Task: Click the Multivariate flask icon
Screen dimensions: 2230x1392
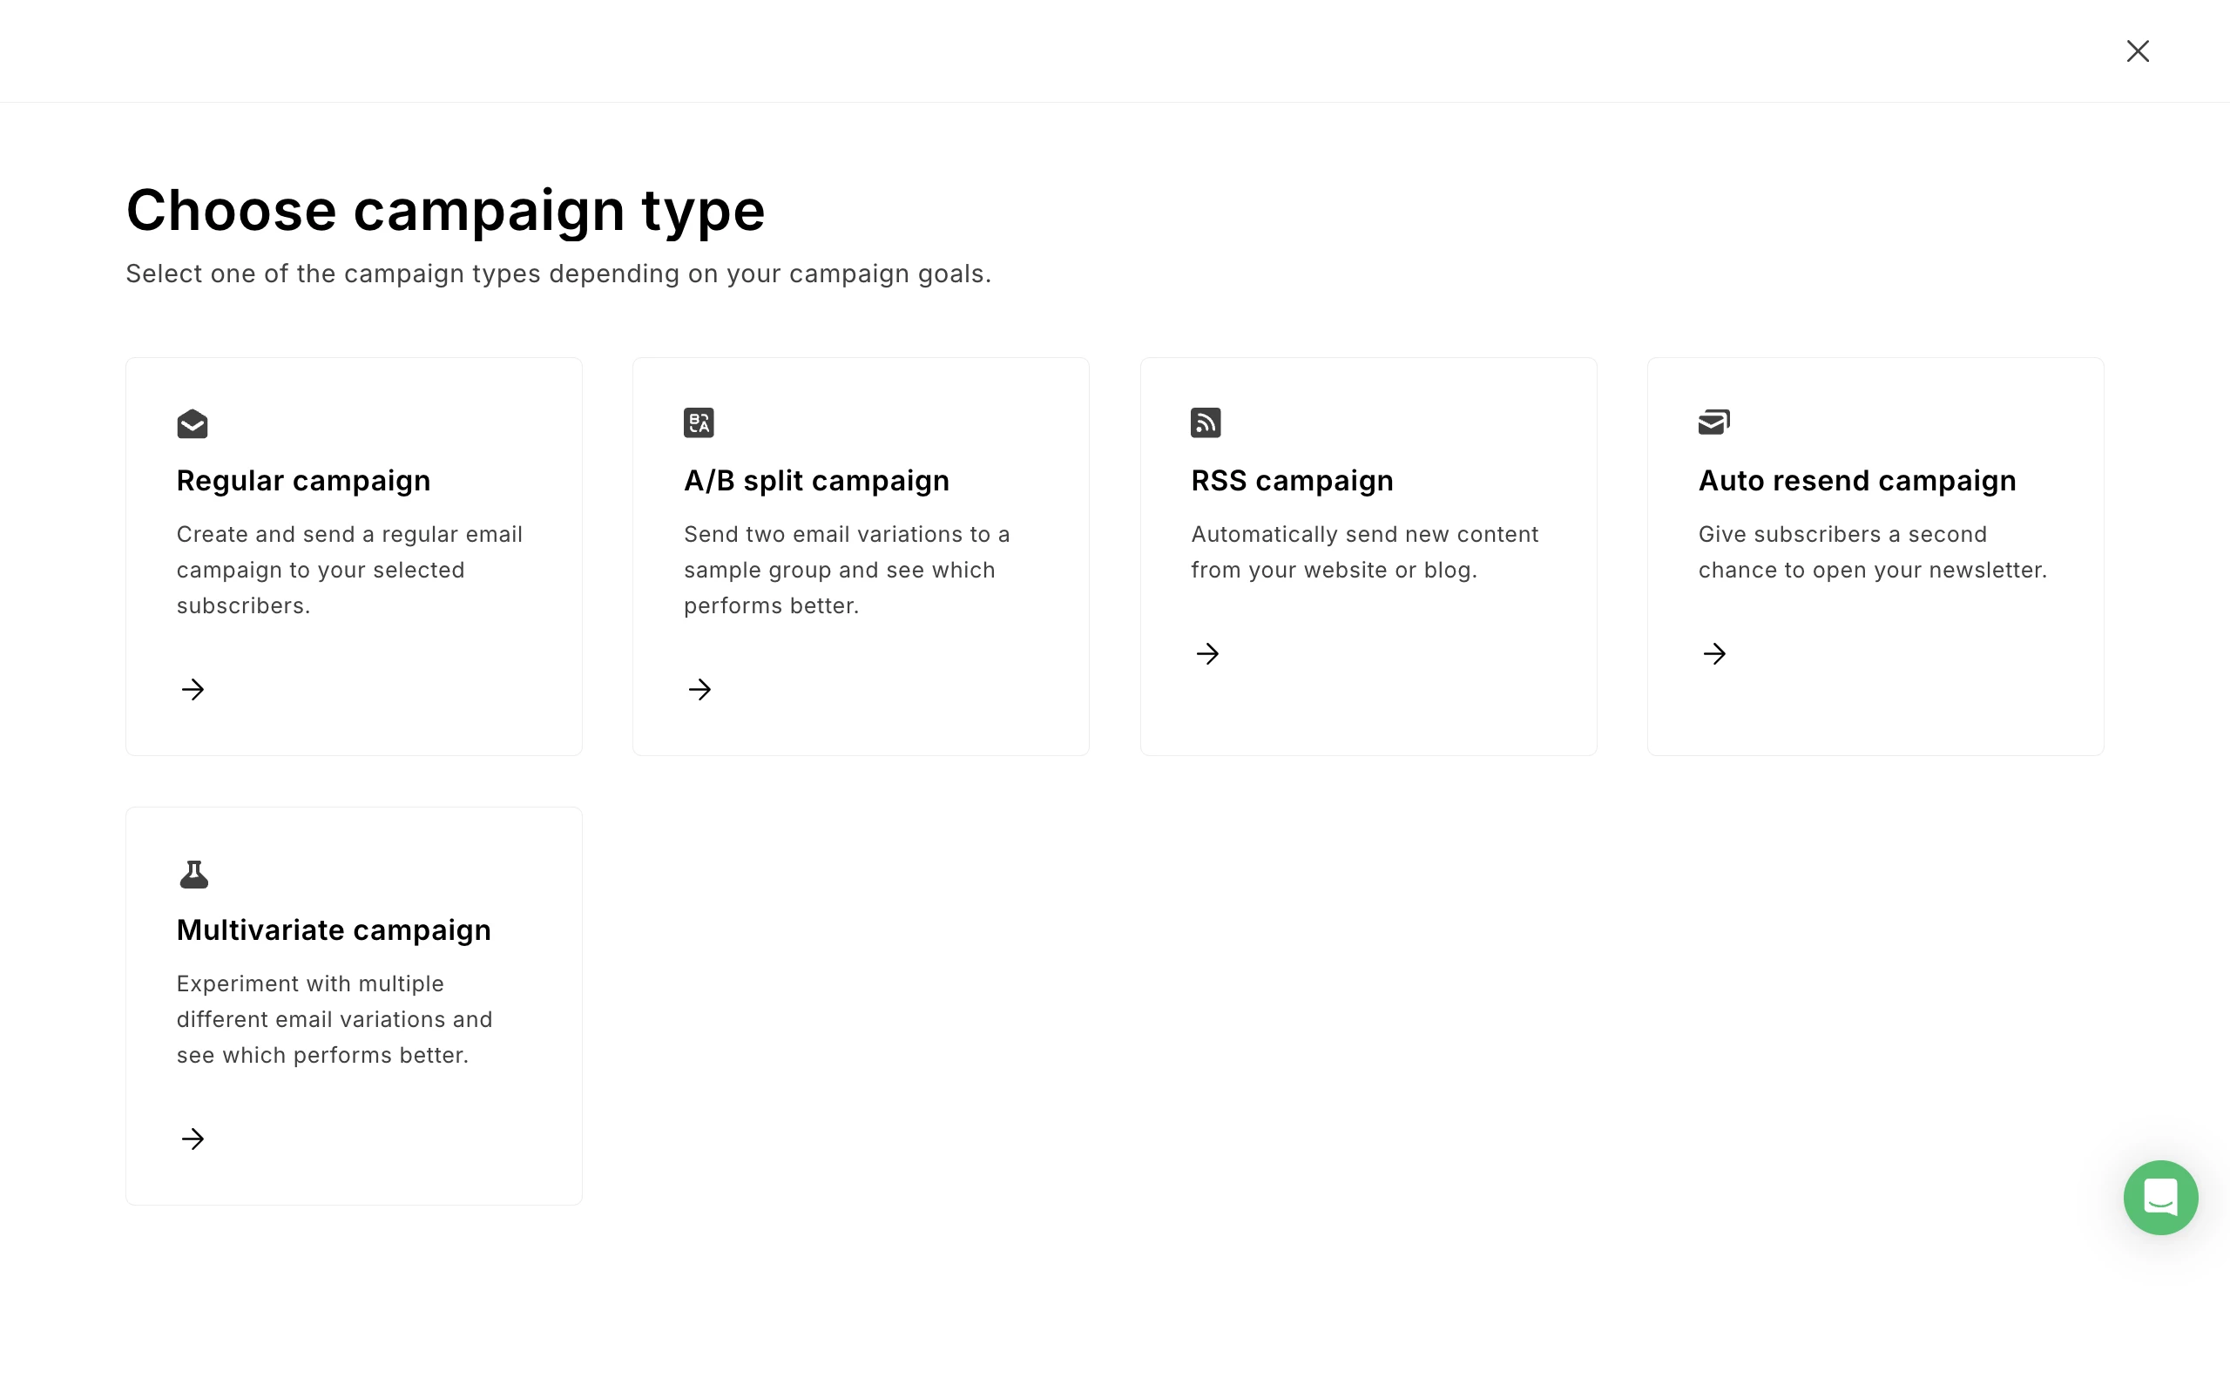Action: click(x=193, y=874)
